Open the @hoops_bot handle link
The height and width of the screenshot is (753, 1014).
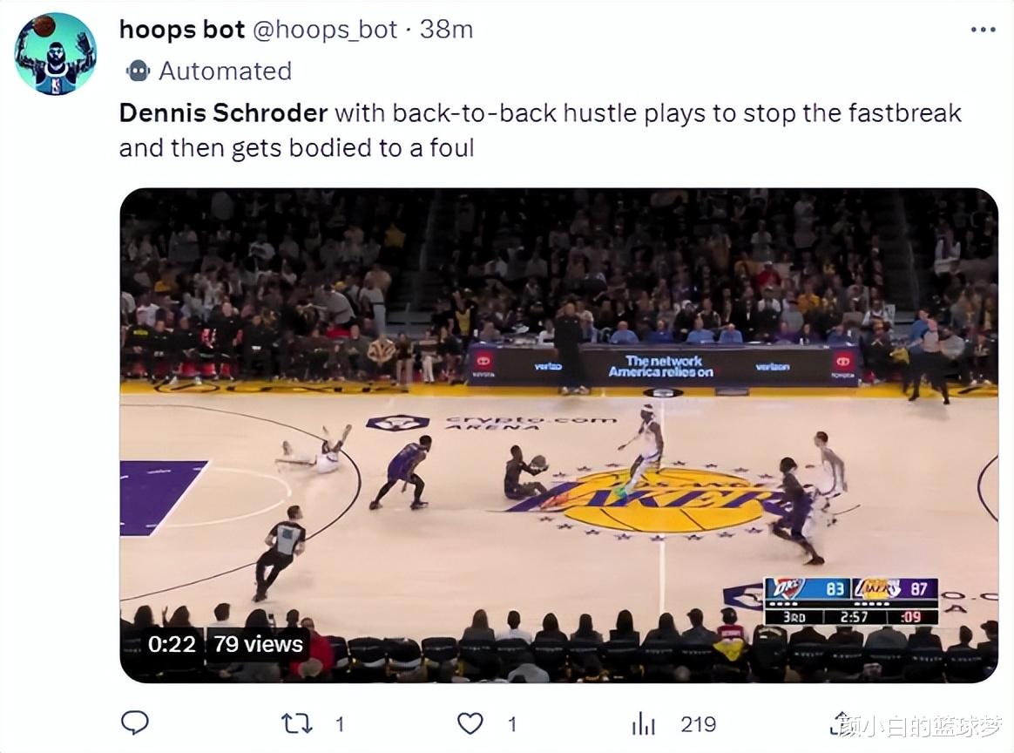click(x=325, y=30)
